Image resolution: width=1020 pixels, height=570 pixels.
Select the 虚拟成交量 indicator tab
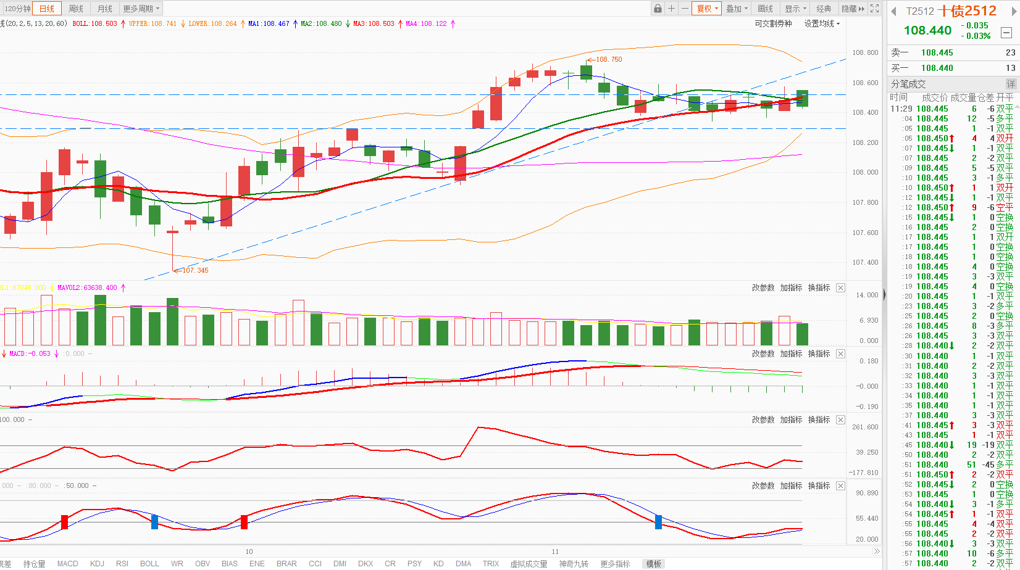tap(529, 564)
